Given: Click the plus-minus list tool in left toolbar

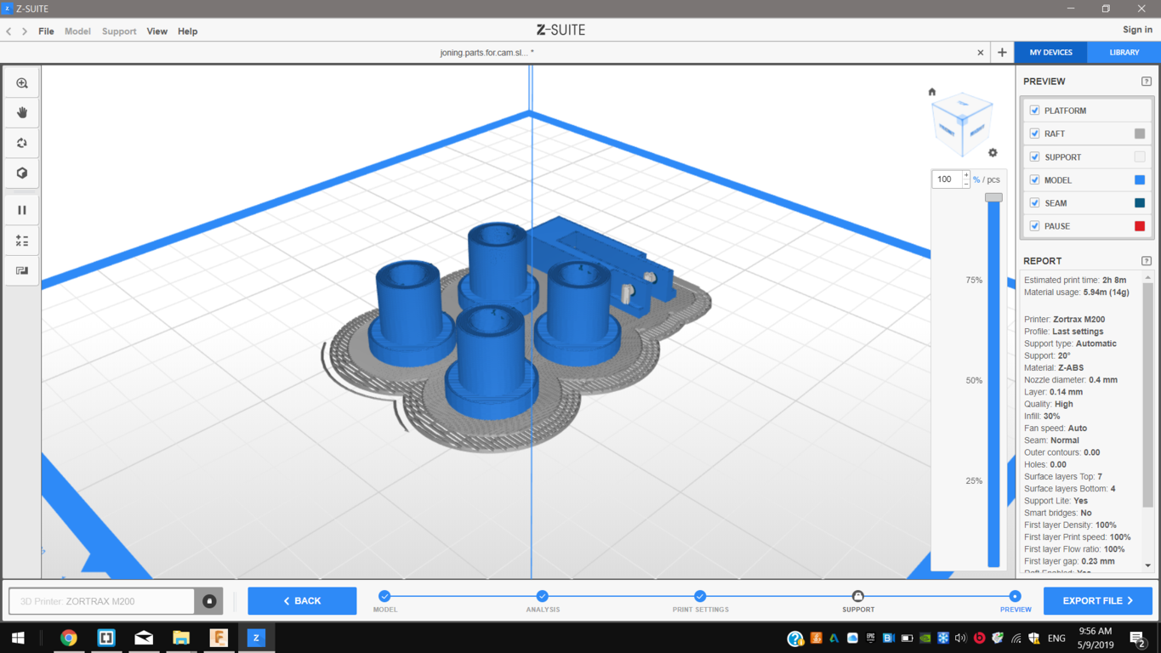Looking at the screenshot, I should 22,241.
